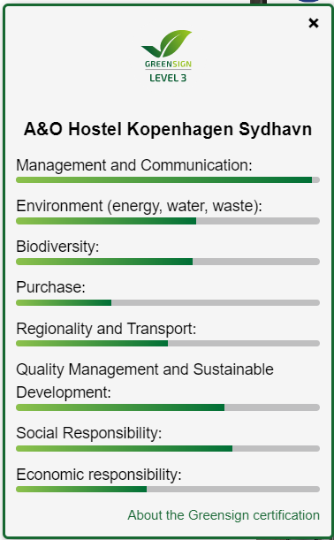Click the Management and Communication label
This screenshot has width=334, height=540.
coord(134,165)
